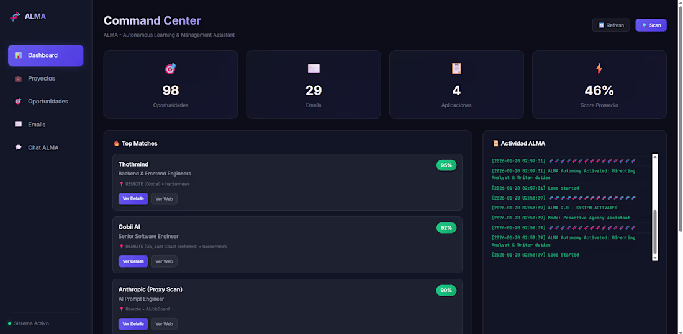This screenshot has width=683, height=334.
Task: Click the refresh icon inside Refresh button
Action: click(x=602, y=25)
